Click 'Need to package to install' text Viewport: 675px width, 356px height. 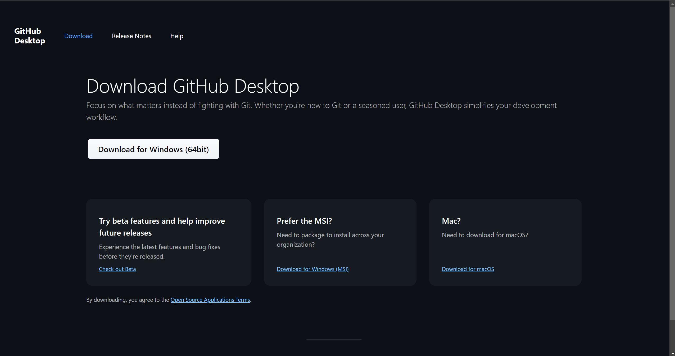click(330, 240)
